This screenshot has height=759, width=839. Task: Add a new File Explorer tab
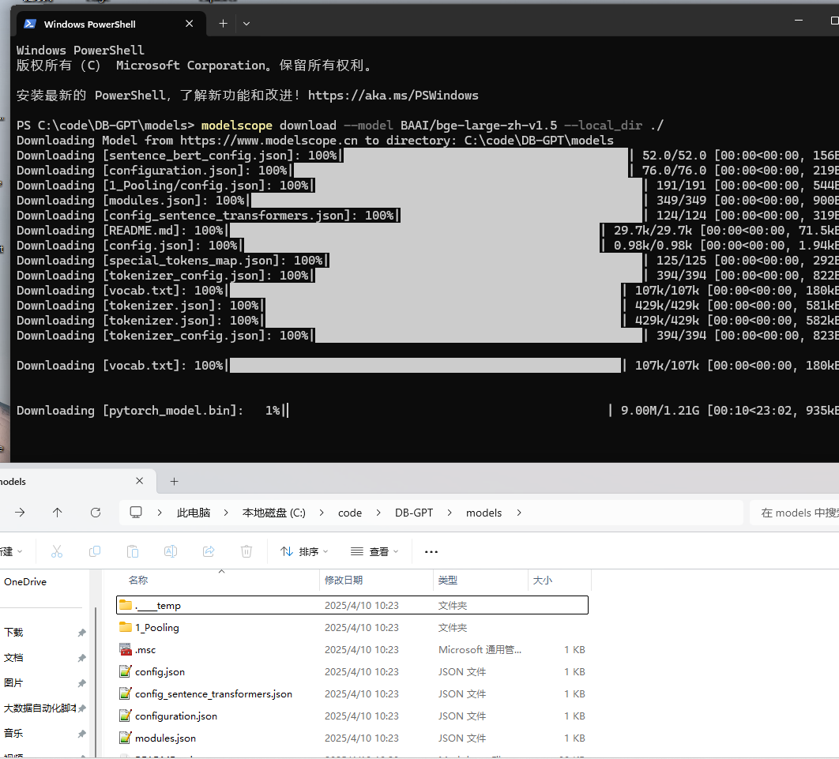174,482
